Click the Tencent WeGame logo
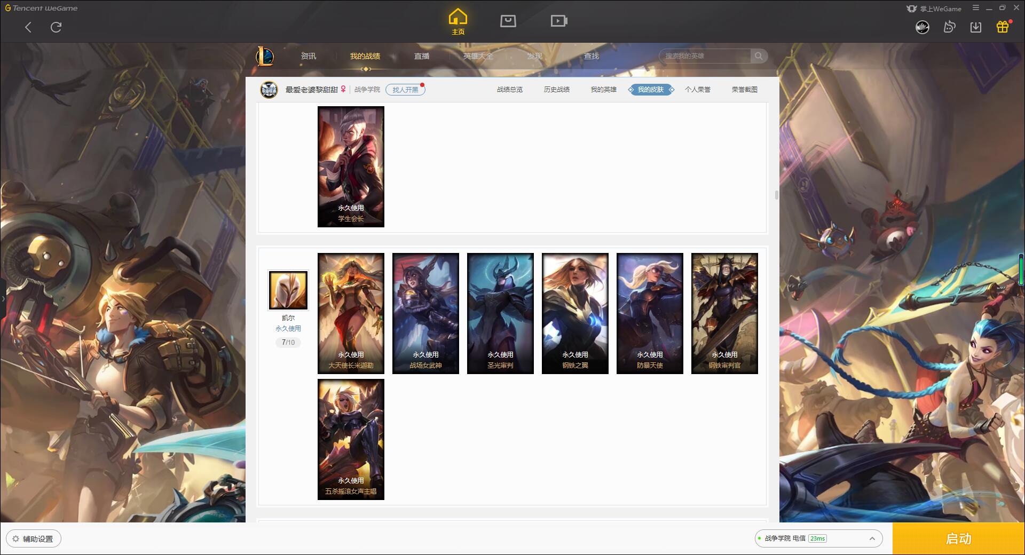1025x555 pixels. coord(41,8)
